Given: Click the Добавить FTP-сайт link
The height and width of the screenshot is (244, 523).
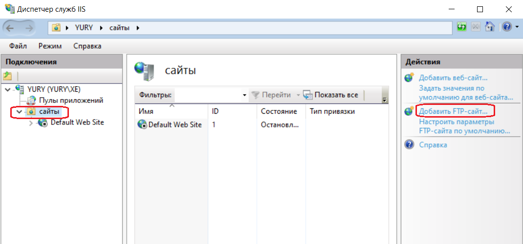Looking at the screenshot, I should pyautogui.click(x=453, y=112).
